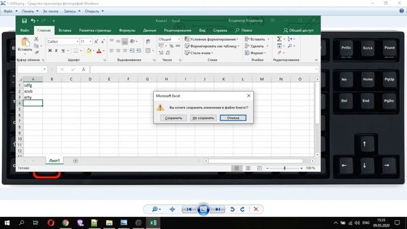Add a new sheet with plus icon
Image resolution: width=407 pixels, height=229 pixels.
(76, 161)
